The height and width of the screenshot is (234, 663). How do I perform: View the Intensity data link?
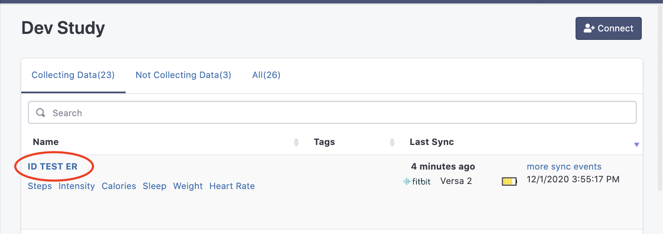(77, 186)
